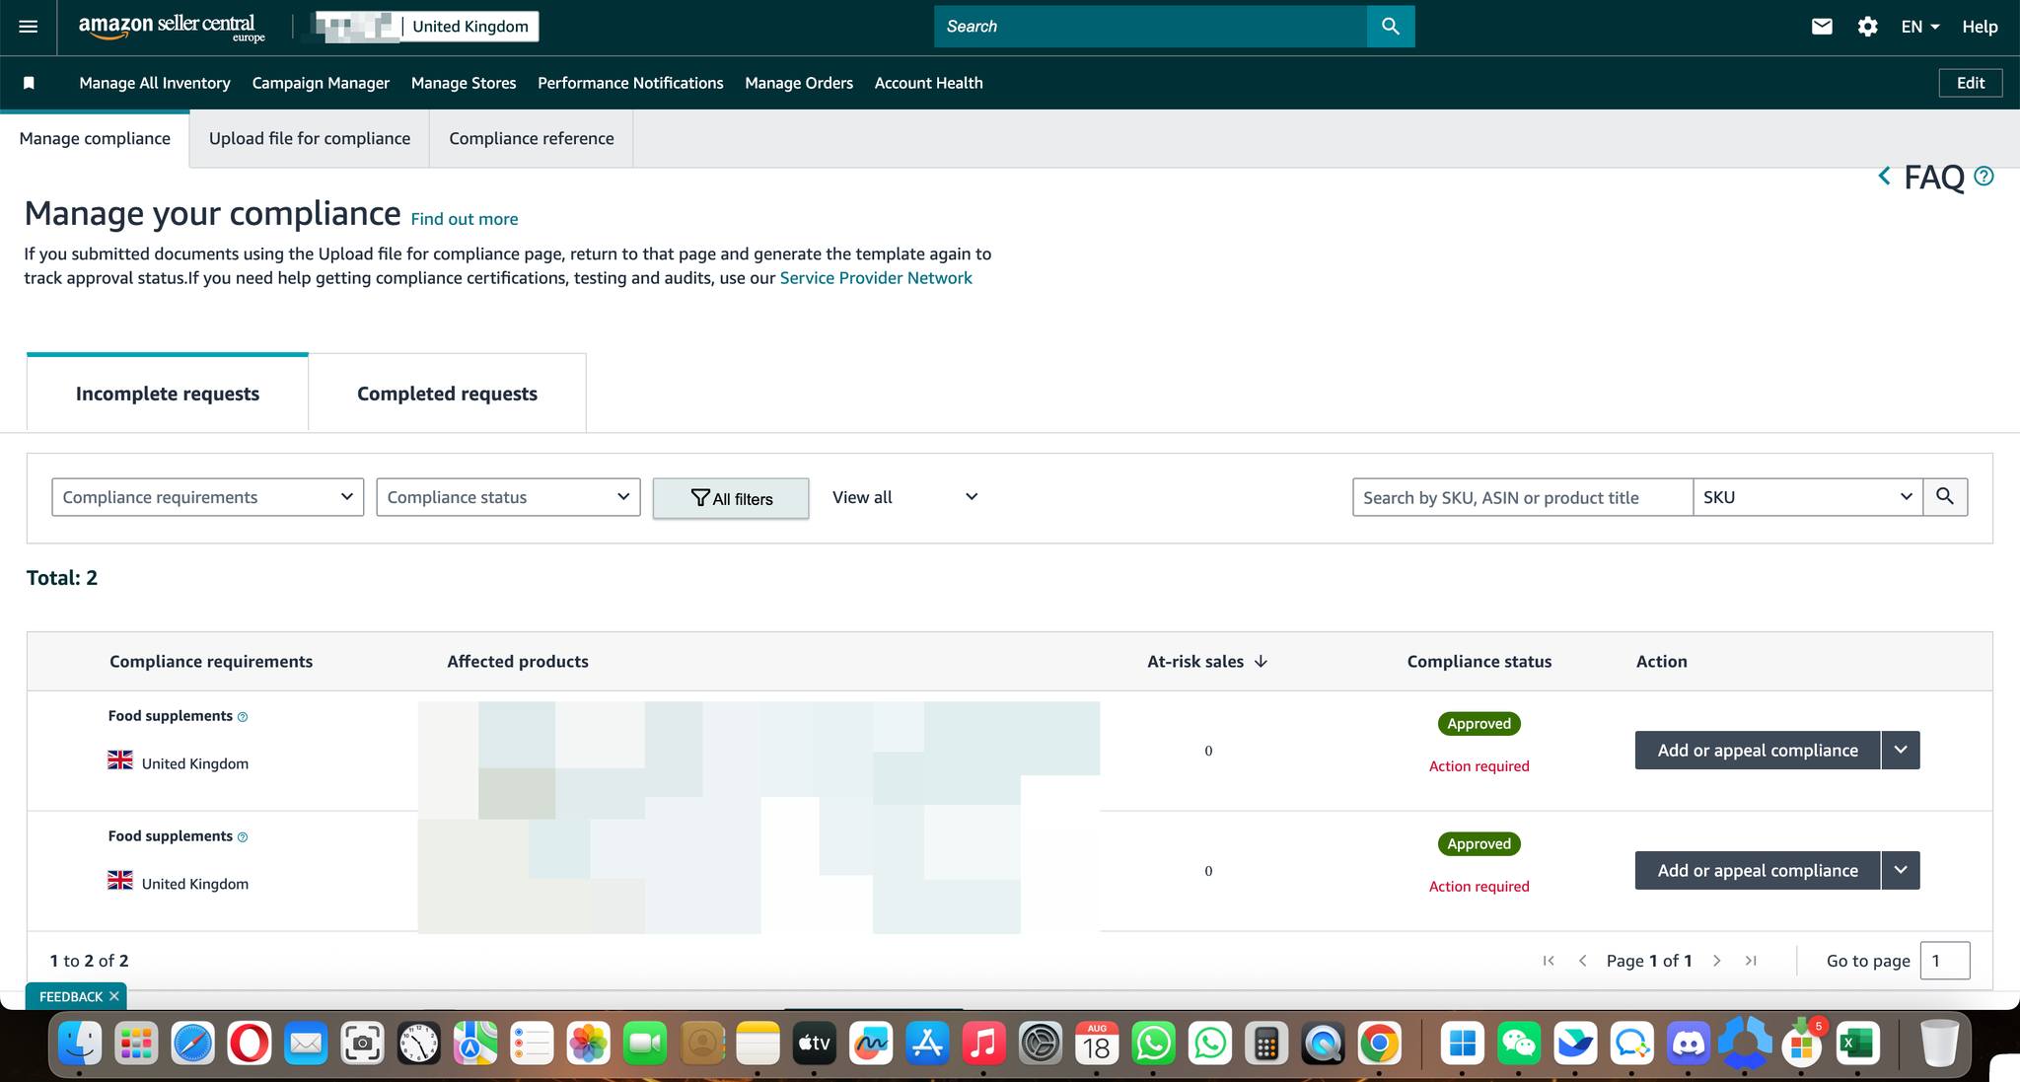Click info icon beside first Food supplements

pos(243,717)
